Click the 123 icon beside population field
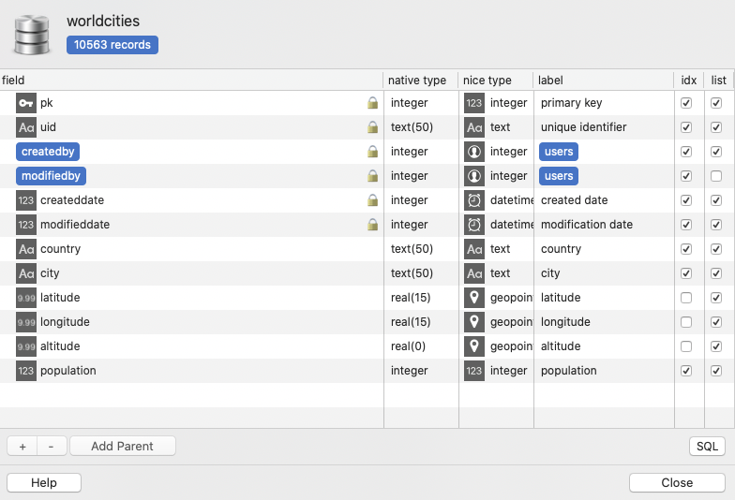 click(26, 371)
